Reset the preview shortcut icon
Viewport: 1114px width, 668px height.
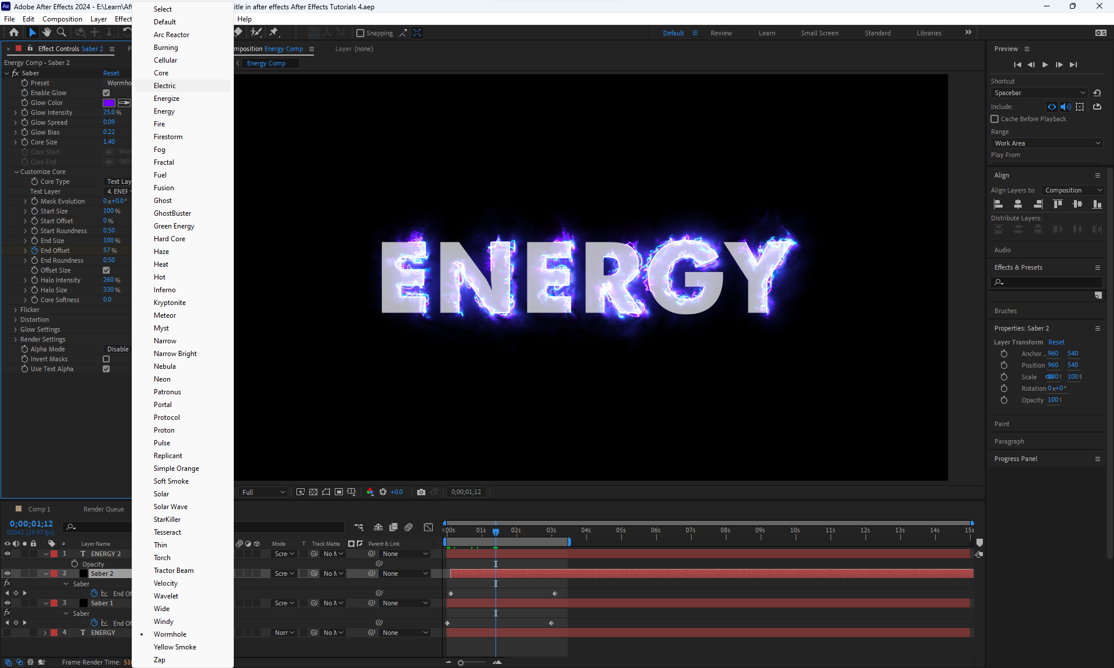[x=1097, y=93]
